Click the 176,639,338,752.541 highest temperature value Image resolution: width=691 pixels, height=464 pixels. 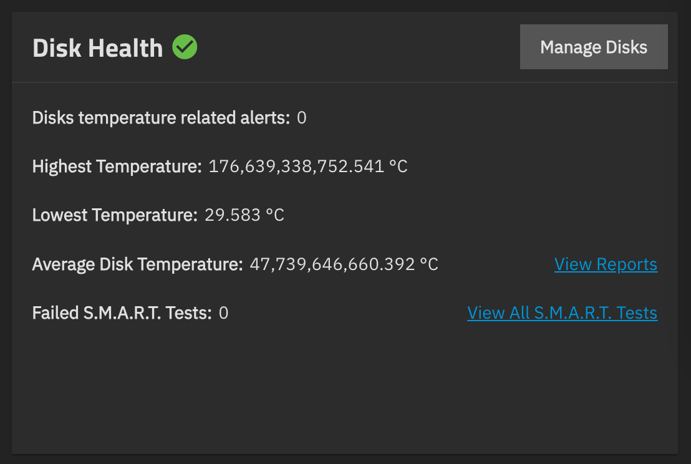(x=296, y=167)
